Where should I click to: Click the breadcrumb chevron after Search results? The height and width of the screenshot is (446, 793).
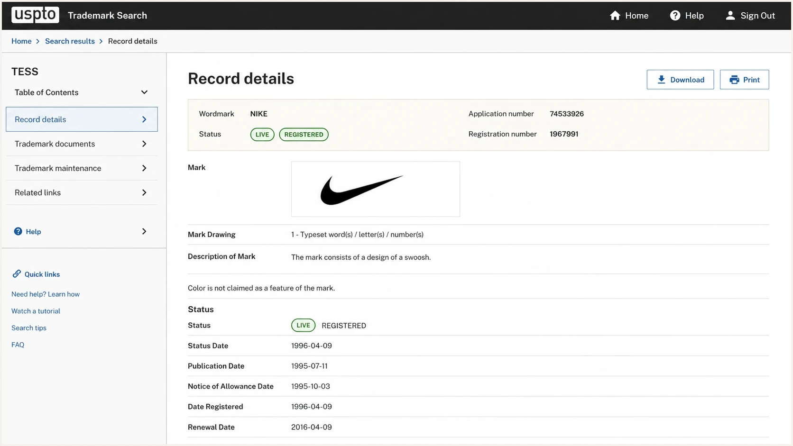click(x=101, y=41)
